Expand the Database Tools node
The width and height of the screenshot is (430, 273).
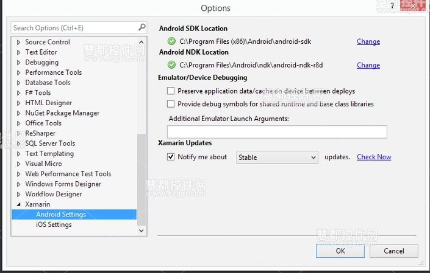tap(19, 83)
